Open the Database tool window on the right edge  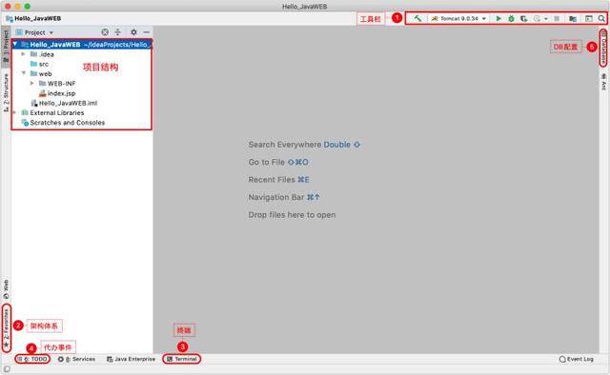[603, 48]
